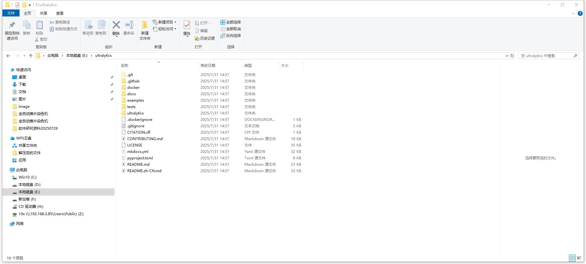The image size is (586, 264).
Task: Click the refresh icon beside address bar
Action: pyautogui.click(x=512, y=56)
